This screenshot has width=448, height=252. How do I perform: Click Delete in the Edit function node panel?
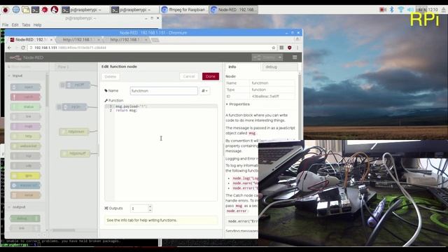[x=111, y=76]
